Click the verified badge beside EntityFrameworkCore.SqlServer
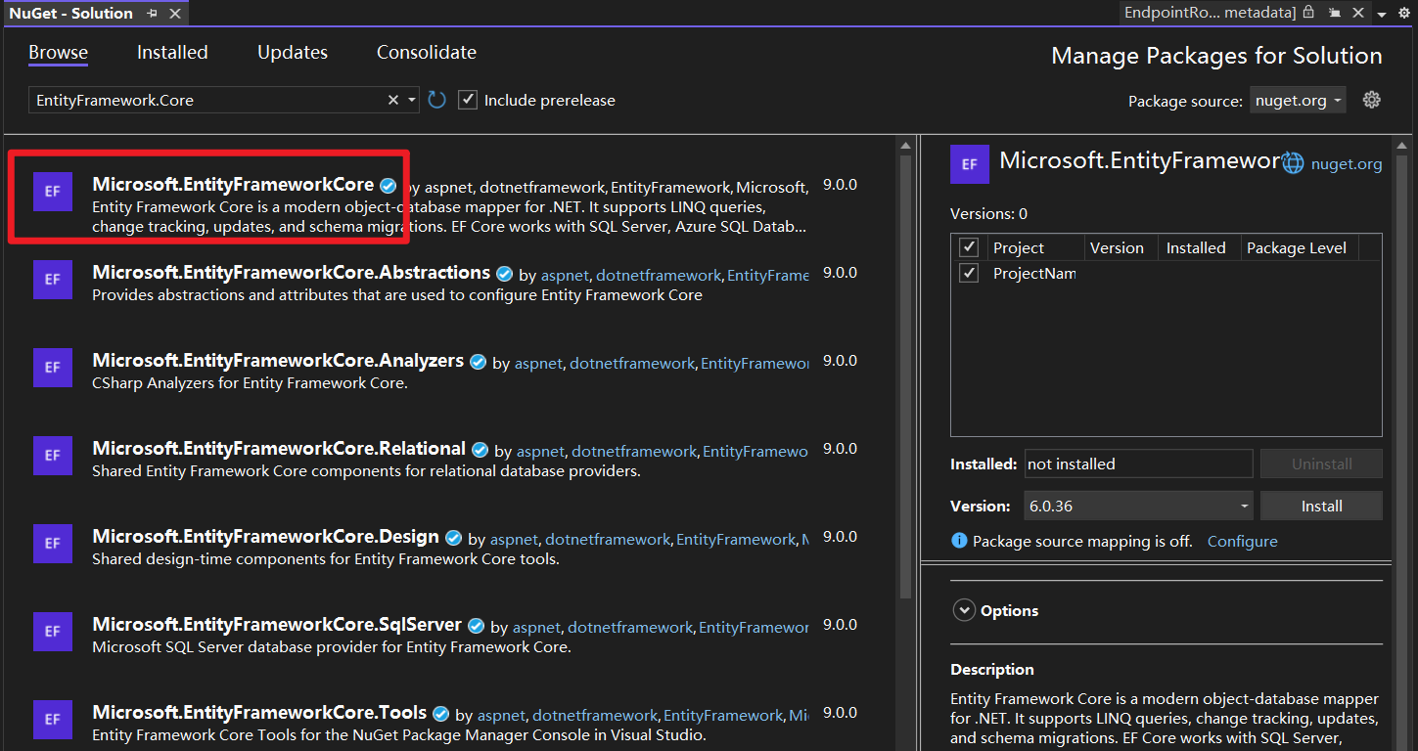 (477, 626)
